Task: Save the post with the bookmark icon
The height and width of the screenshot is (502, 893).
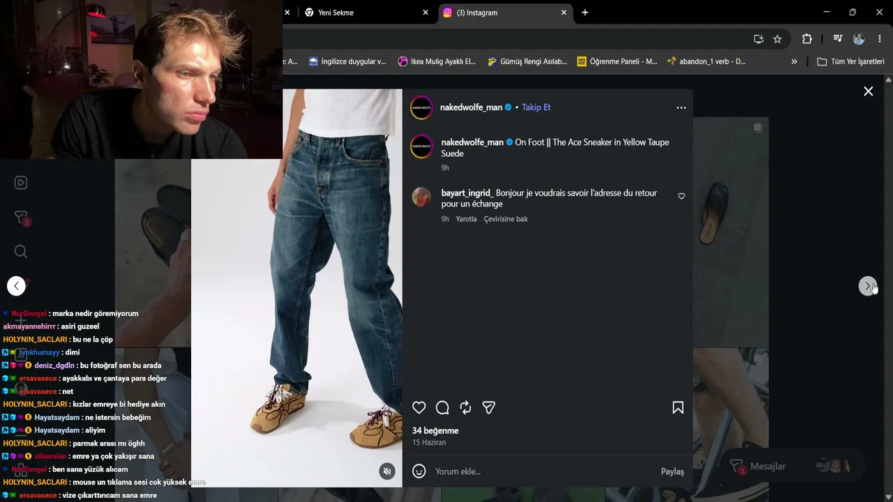Action: (677, 408)
